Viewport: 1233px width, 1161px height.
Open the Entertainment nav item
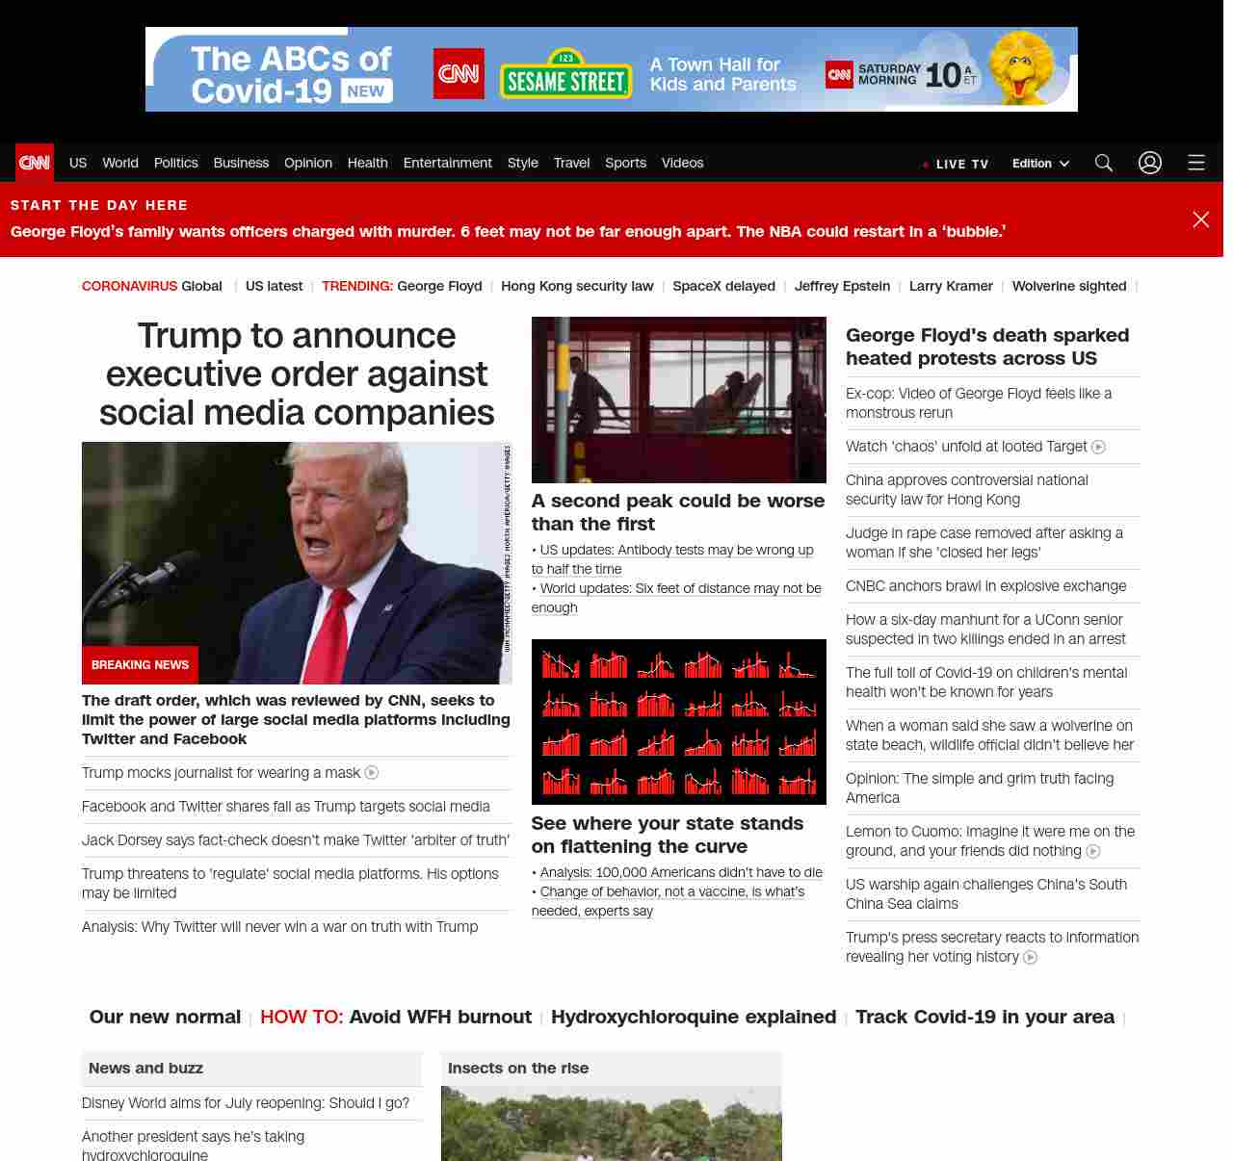[447, 163]
